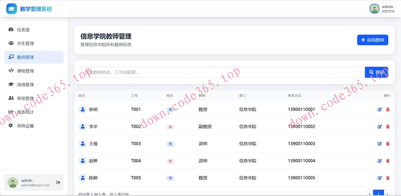Edit teacher 王强 record
Image resolution: width=401 pixels, height=196 pixels.
pos(380,144)
